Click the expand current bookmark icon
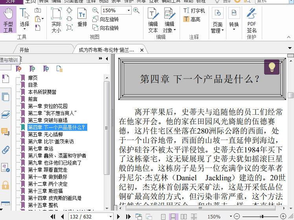 click(x=59, y=69)
